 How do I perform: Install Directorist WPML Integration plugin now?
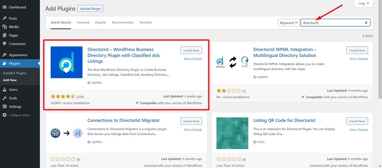pos(357,51)
